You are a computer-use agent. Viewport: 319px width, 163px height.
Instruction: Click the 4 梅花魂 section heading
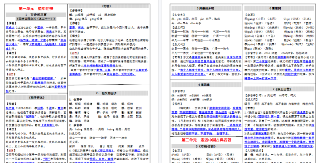[205, 85]
